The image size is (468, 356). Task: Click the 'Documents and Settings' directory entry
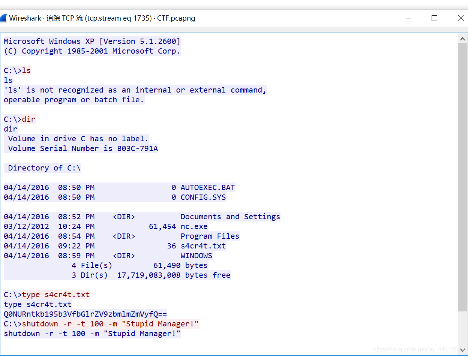(142, 217)
